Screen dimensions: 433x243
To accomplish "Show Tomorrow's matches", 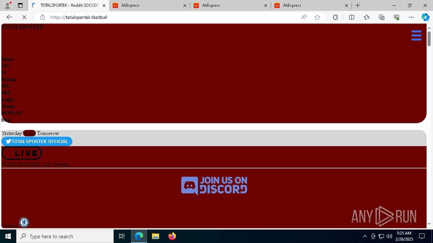I will click(48, 133).
